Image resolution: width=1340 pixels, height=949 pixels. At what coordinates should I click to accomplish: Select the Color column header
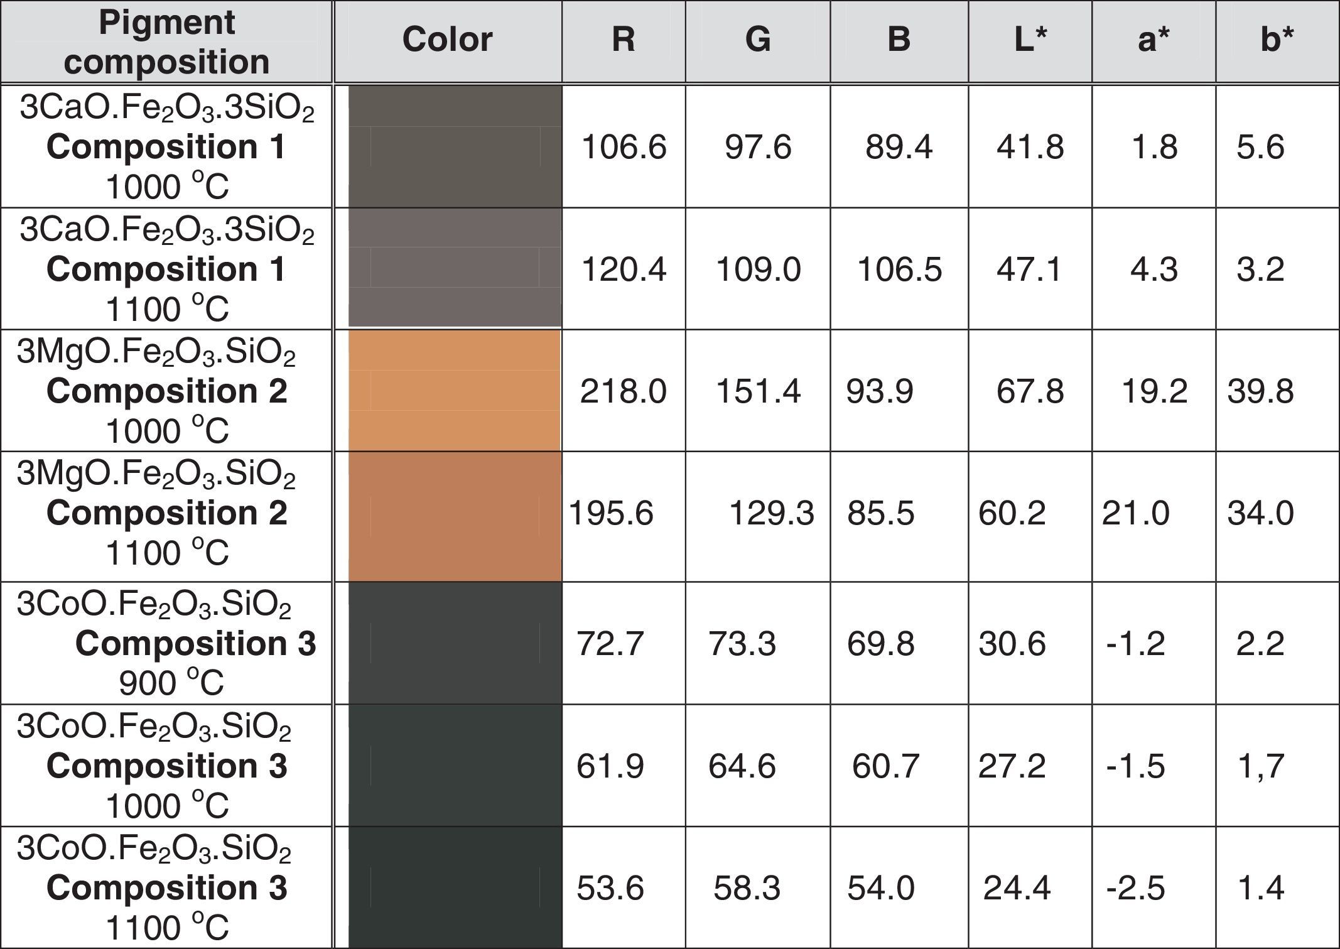pos(447,40)
